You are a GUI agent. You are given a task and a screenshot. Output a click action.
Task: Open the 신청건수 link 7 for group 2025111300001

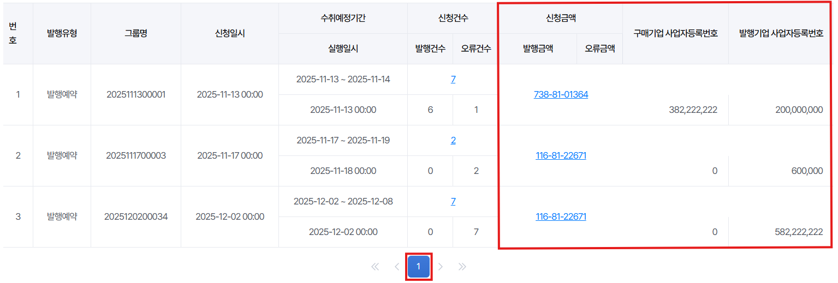tap(453, 79)
